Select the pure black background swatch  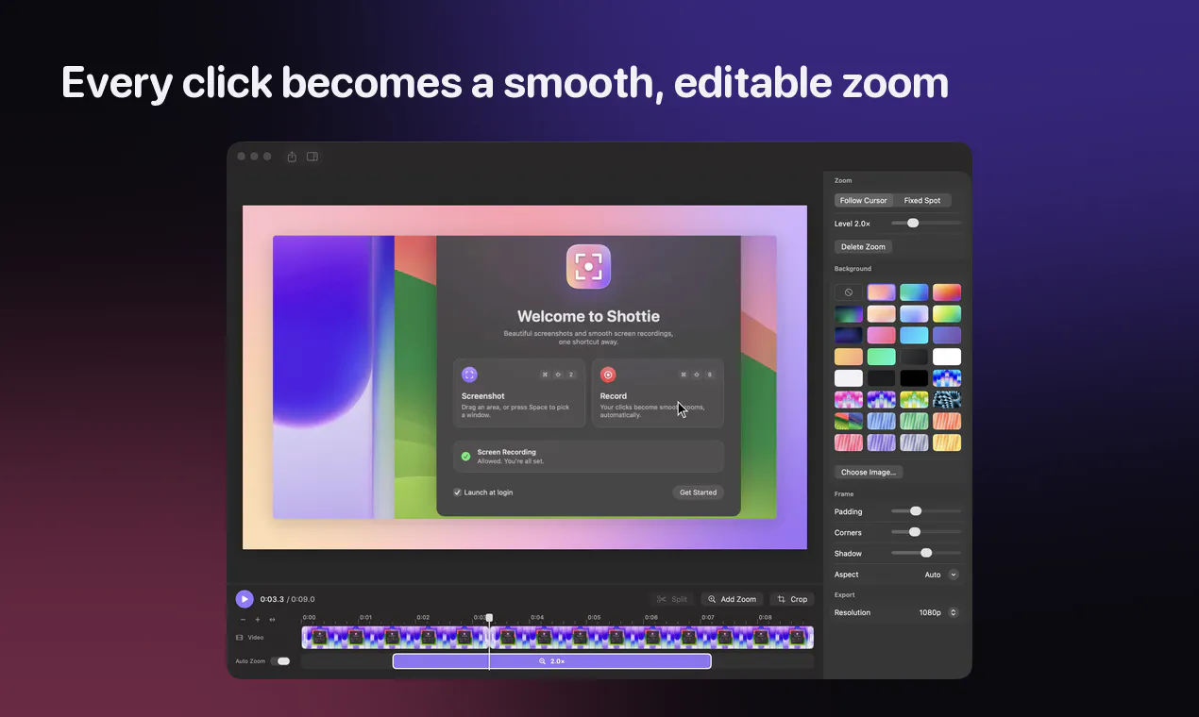pyautogui.click(x=914, y=378)
